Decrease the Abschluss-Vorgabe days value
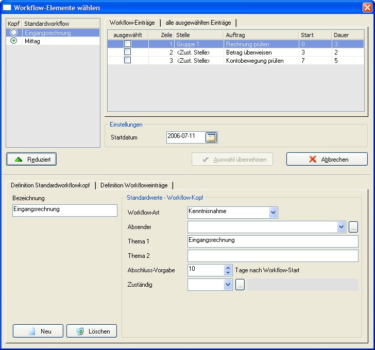 click(x=228, y=273)
